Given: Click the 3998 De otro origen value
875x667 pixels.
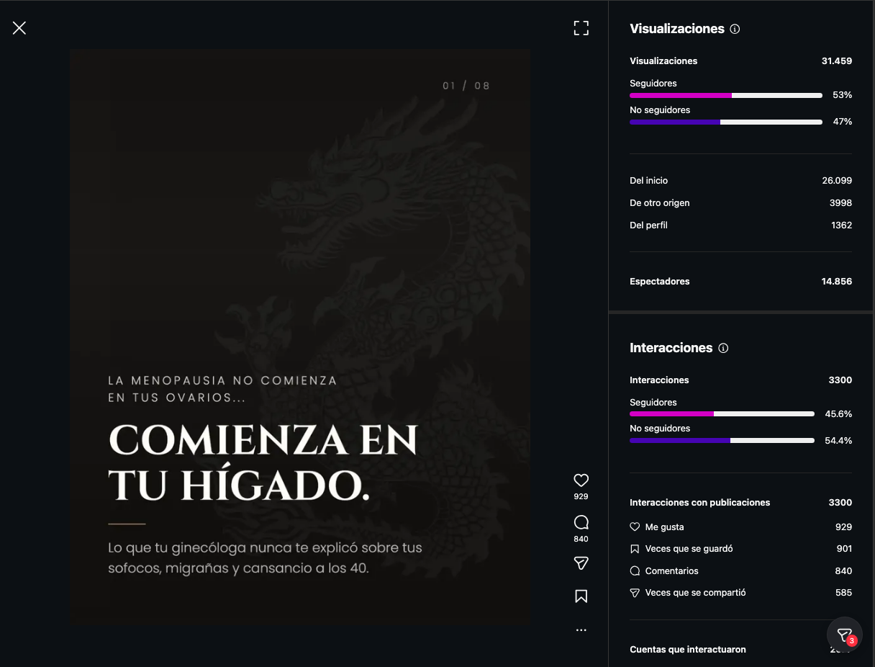Looking at the screenshot, I should (x=841, y=203).
